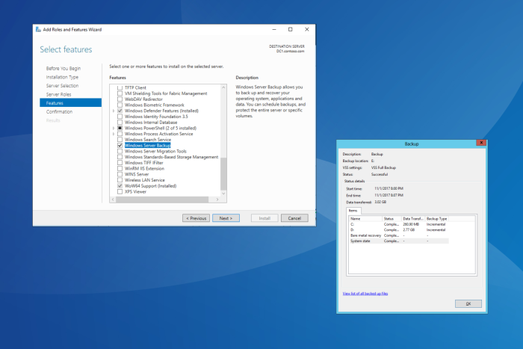523x349 pixels.
Task: Select Windows Standards-Based Storage Management text
Action: (171, 157)
